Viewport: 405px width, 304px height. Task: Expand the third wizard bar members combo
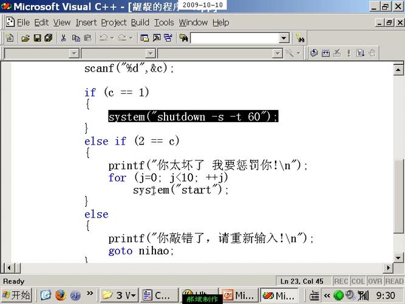277,54
